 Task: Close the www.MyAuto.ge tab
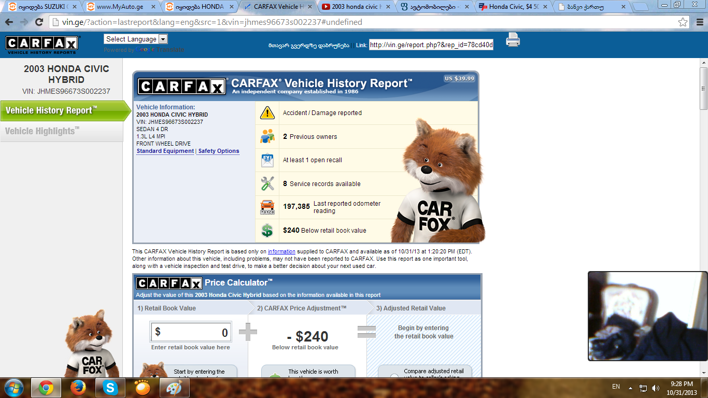pyautogui.click(x=152, y=7)
